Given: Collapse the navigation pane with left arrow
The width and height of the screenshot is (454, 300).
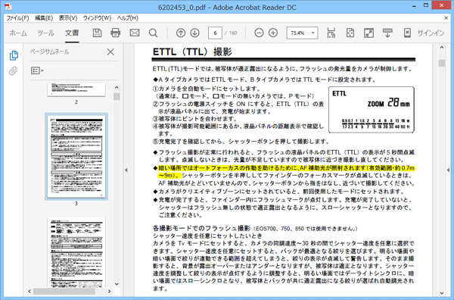Looking at the screenshot, I should (x=126, y=170).
